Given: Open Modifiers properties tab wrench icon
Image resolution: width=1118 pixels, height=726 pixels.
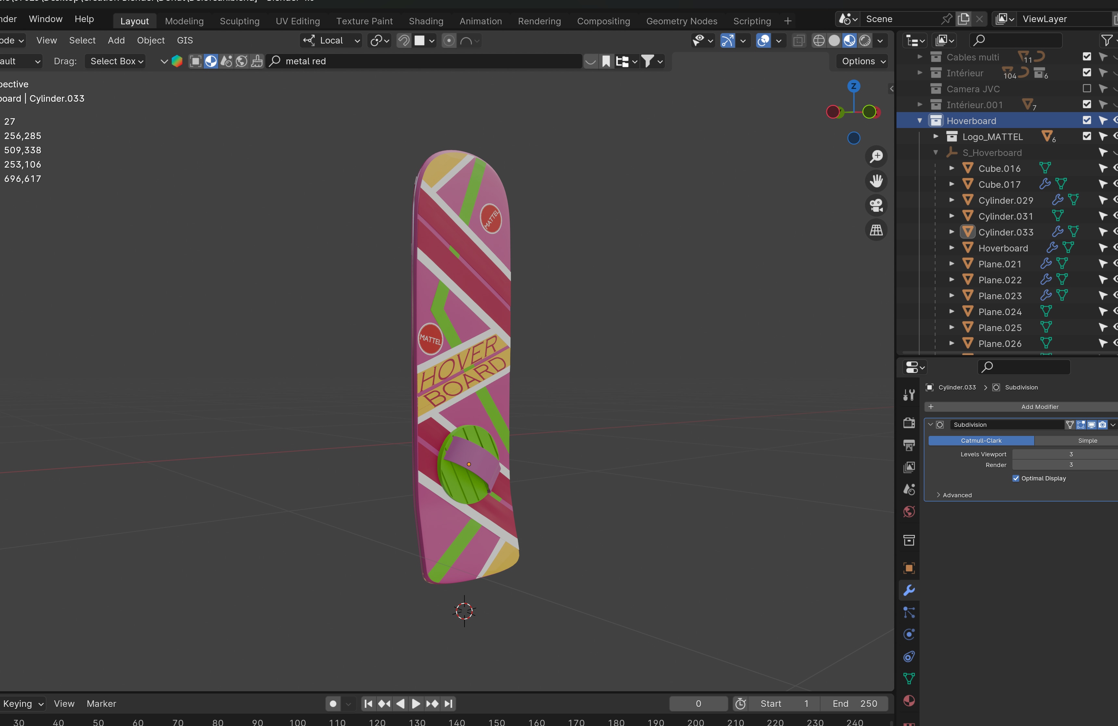Looking at the screenshot, I should pyautogui.click(x=909, y=590).
